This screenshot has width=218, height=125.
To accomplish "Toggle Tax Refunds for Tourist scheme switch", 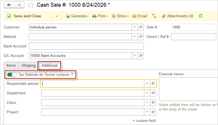I will pyautogui.click(x=12, y=74).
